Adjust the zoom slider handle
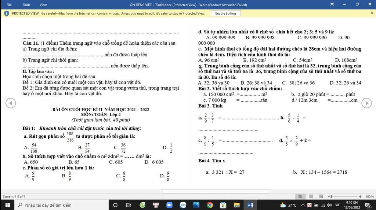Viewport: 376px width, 210px height. (x=331, y=196)
